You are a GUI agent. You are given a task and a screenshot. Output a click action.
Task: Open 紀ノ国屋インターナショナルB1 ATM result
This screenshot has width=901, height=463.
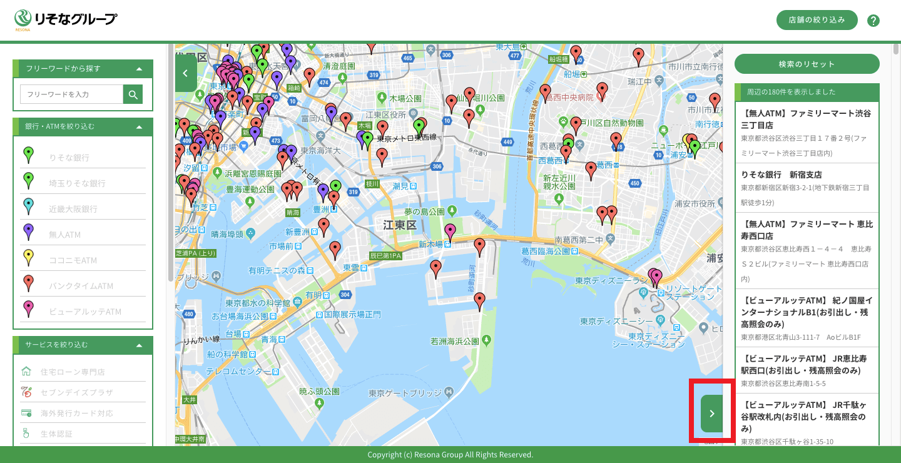(x=807, y=318)
